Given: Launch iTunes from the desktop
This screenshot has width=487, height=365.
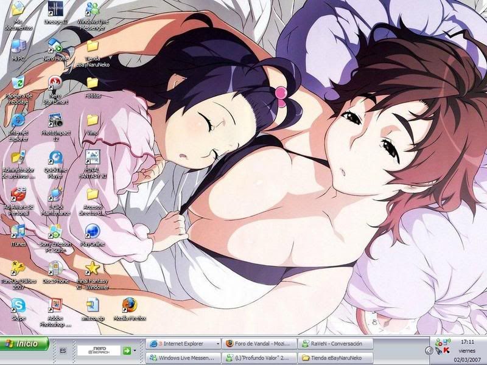Looking at the screenshot, I should pos(18,236).
